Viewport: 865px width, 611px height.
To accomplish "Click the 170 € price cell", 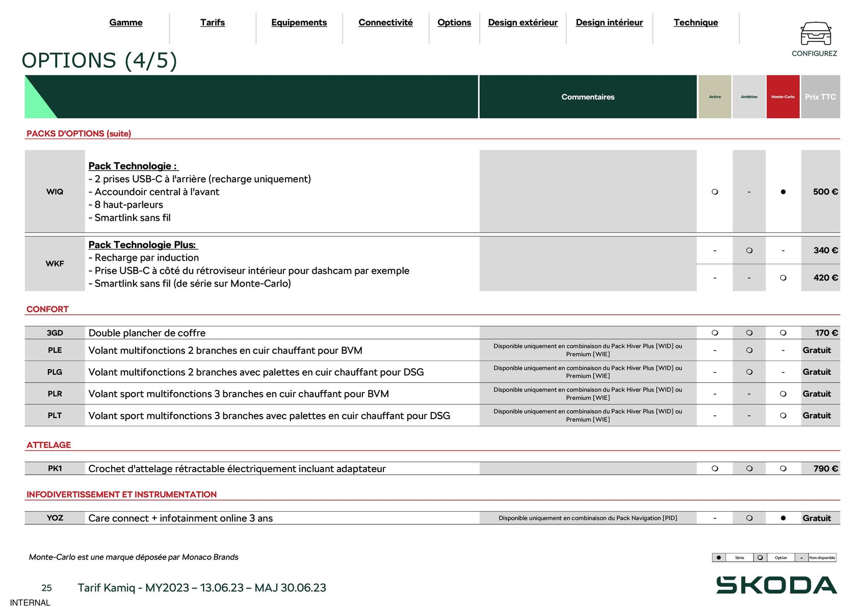I will click(821, 333).
